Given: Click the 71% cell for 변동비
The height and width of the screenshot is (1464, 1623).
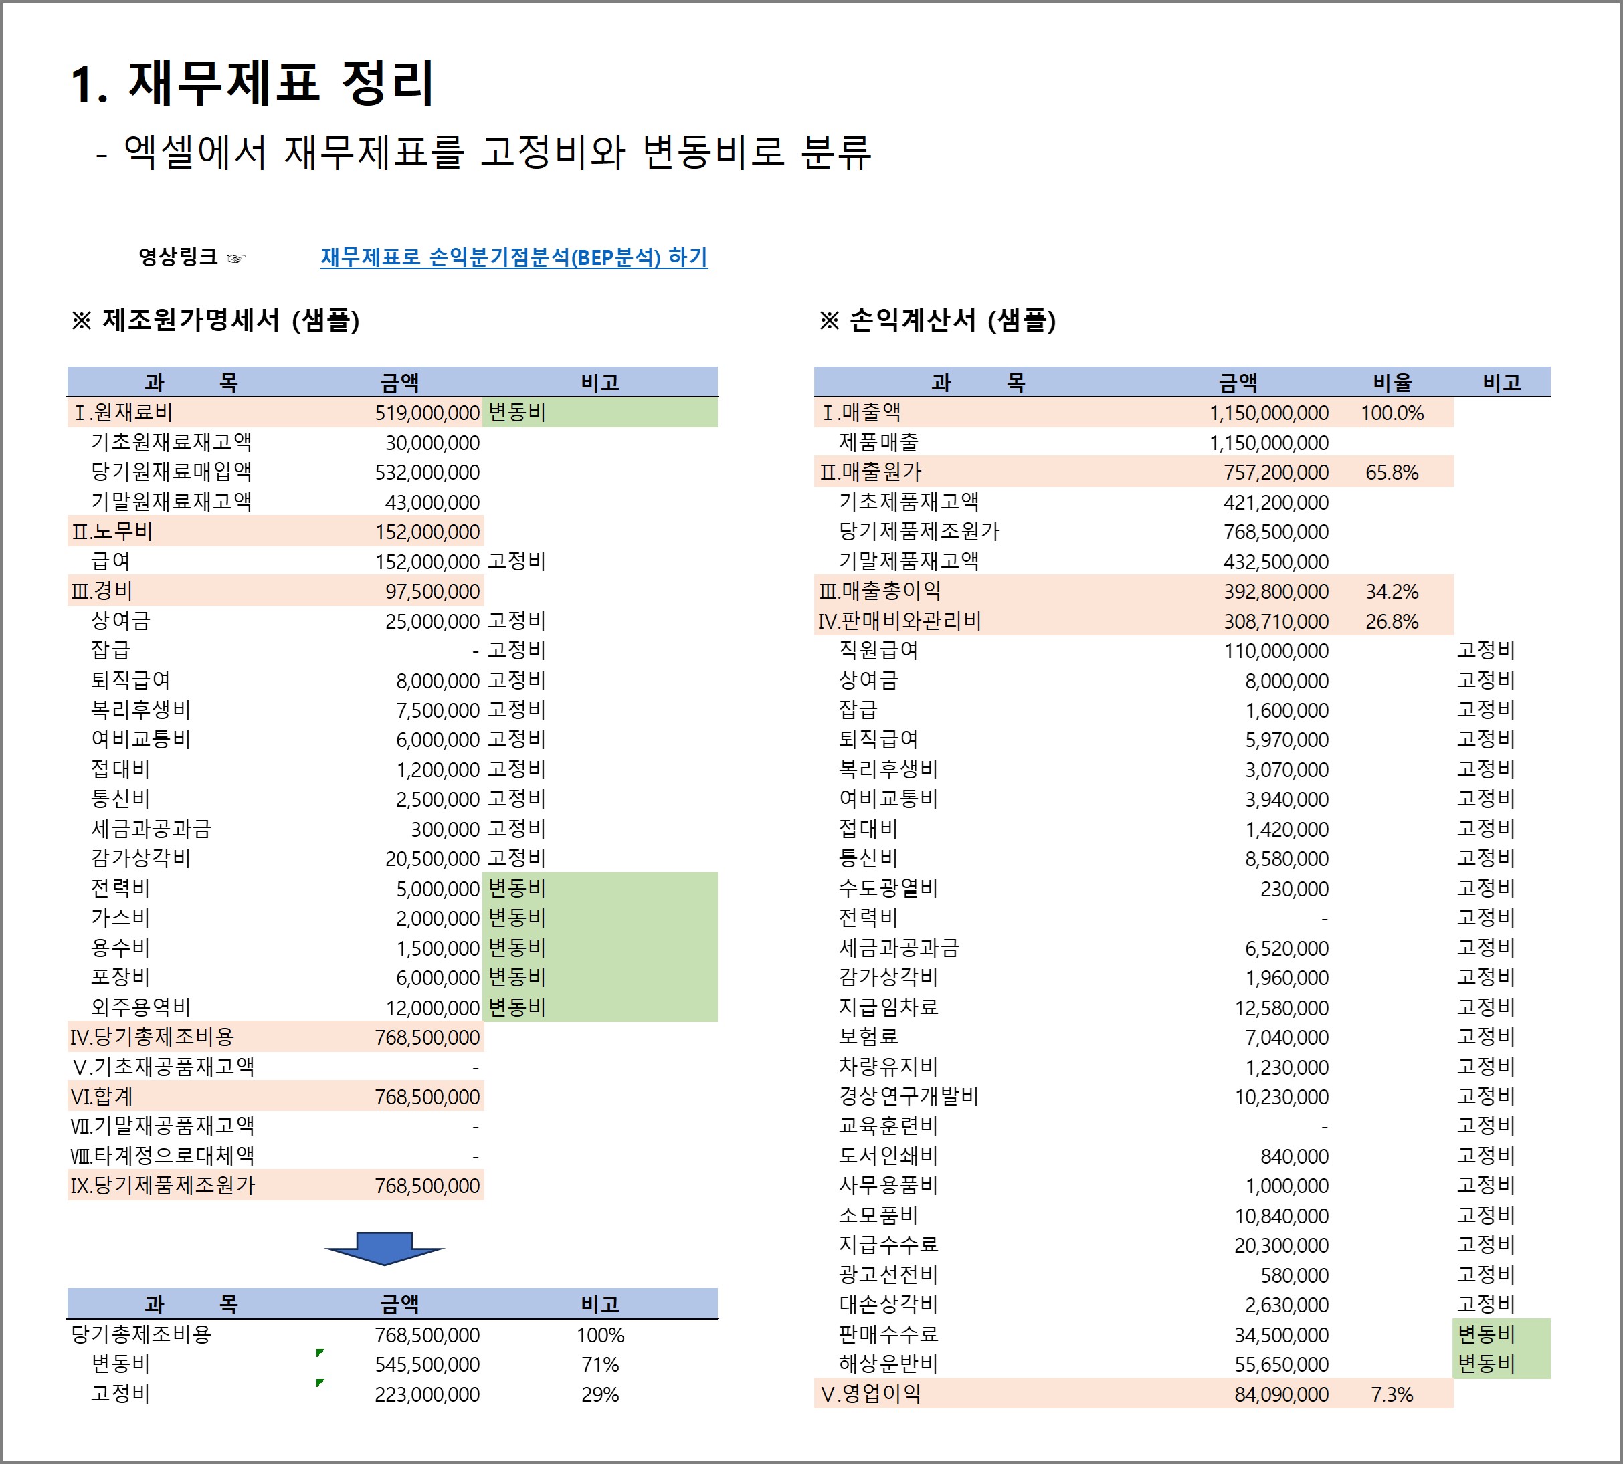Looking at the screenshot, I should pos(599,1365).
